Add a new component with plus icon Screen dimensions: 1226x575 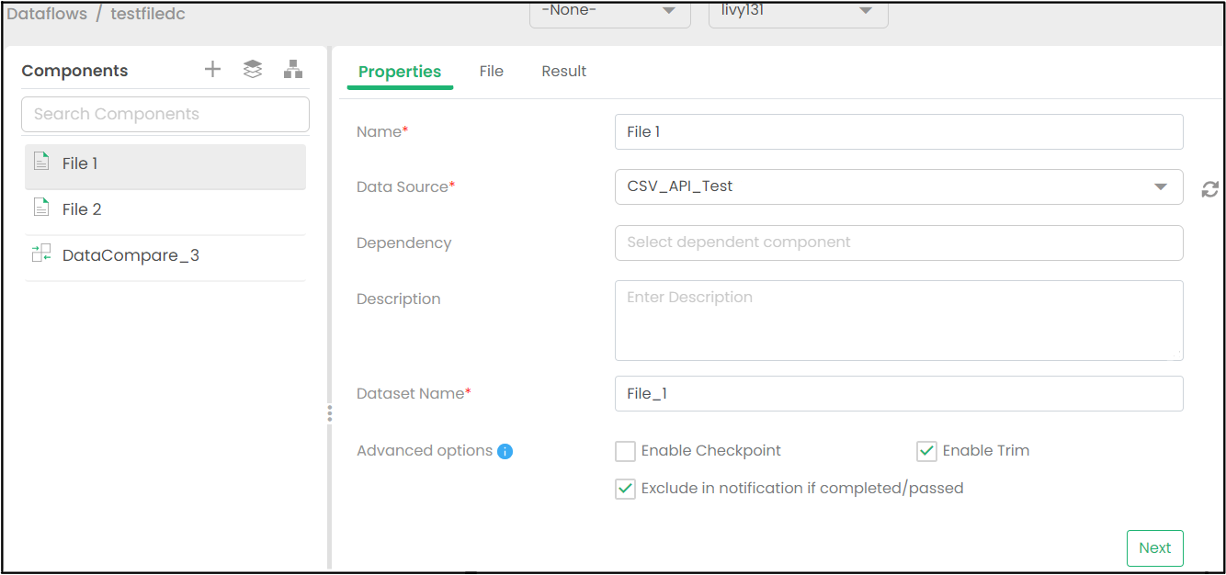[x=212, y=69]
